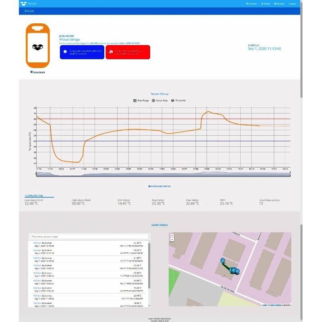322x322 pixels.
Task: Open the Settings gear menu item
Action: (279, 4)
